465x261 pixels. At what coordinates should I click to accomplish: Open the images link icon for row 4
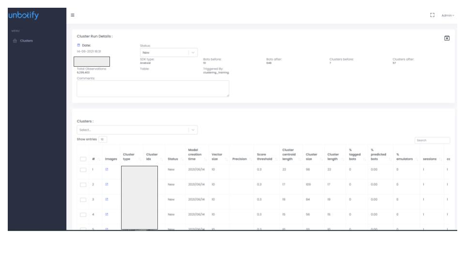pos(107,214)
